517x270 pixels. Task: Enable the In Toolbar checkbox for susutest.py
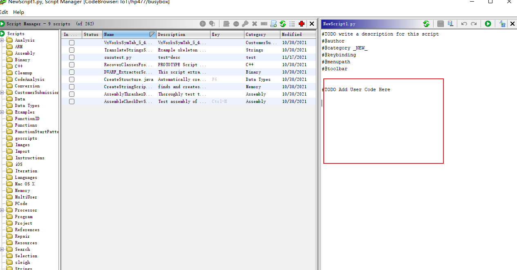pyautogui.click(x=72, y=57)
